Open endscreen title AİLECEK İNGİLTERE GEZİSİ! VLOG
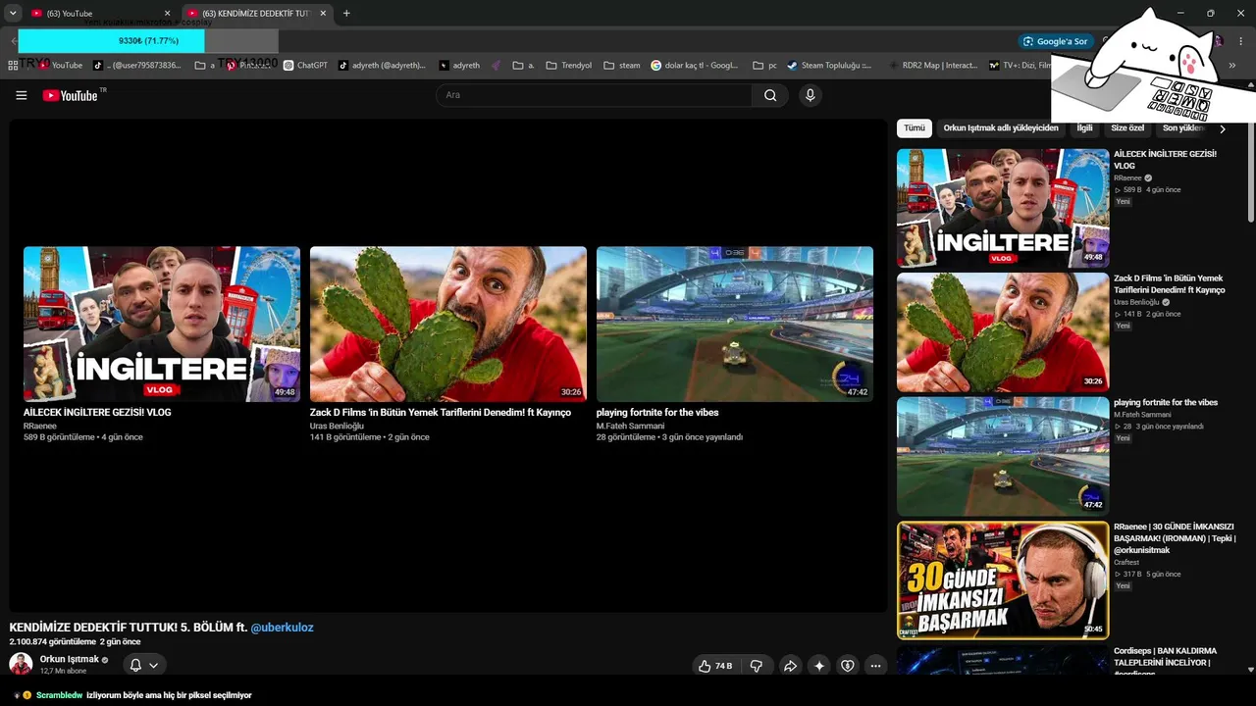Viewport: 1256px width, 706px height. 97,413
